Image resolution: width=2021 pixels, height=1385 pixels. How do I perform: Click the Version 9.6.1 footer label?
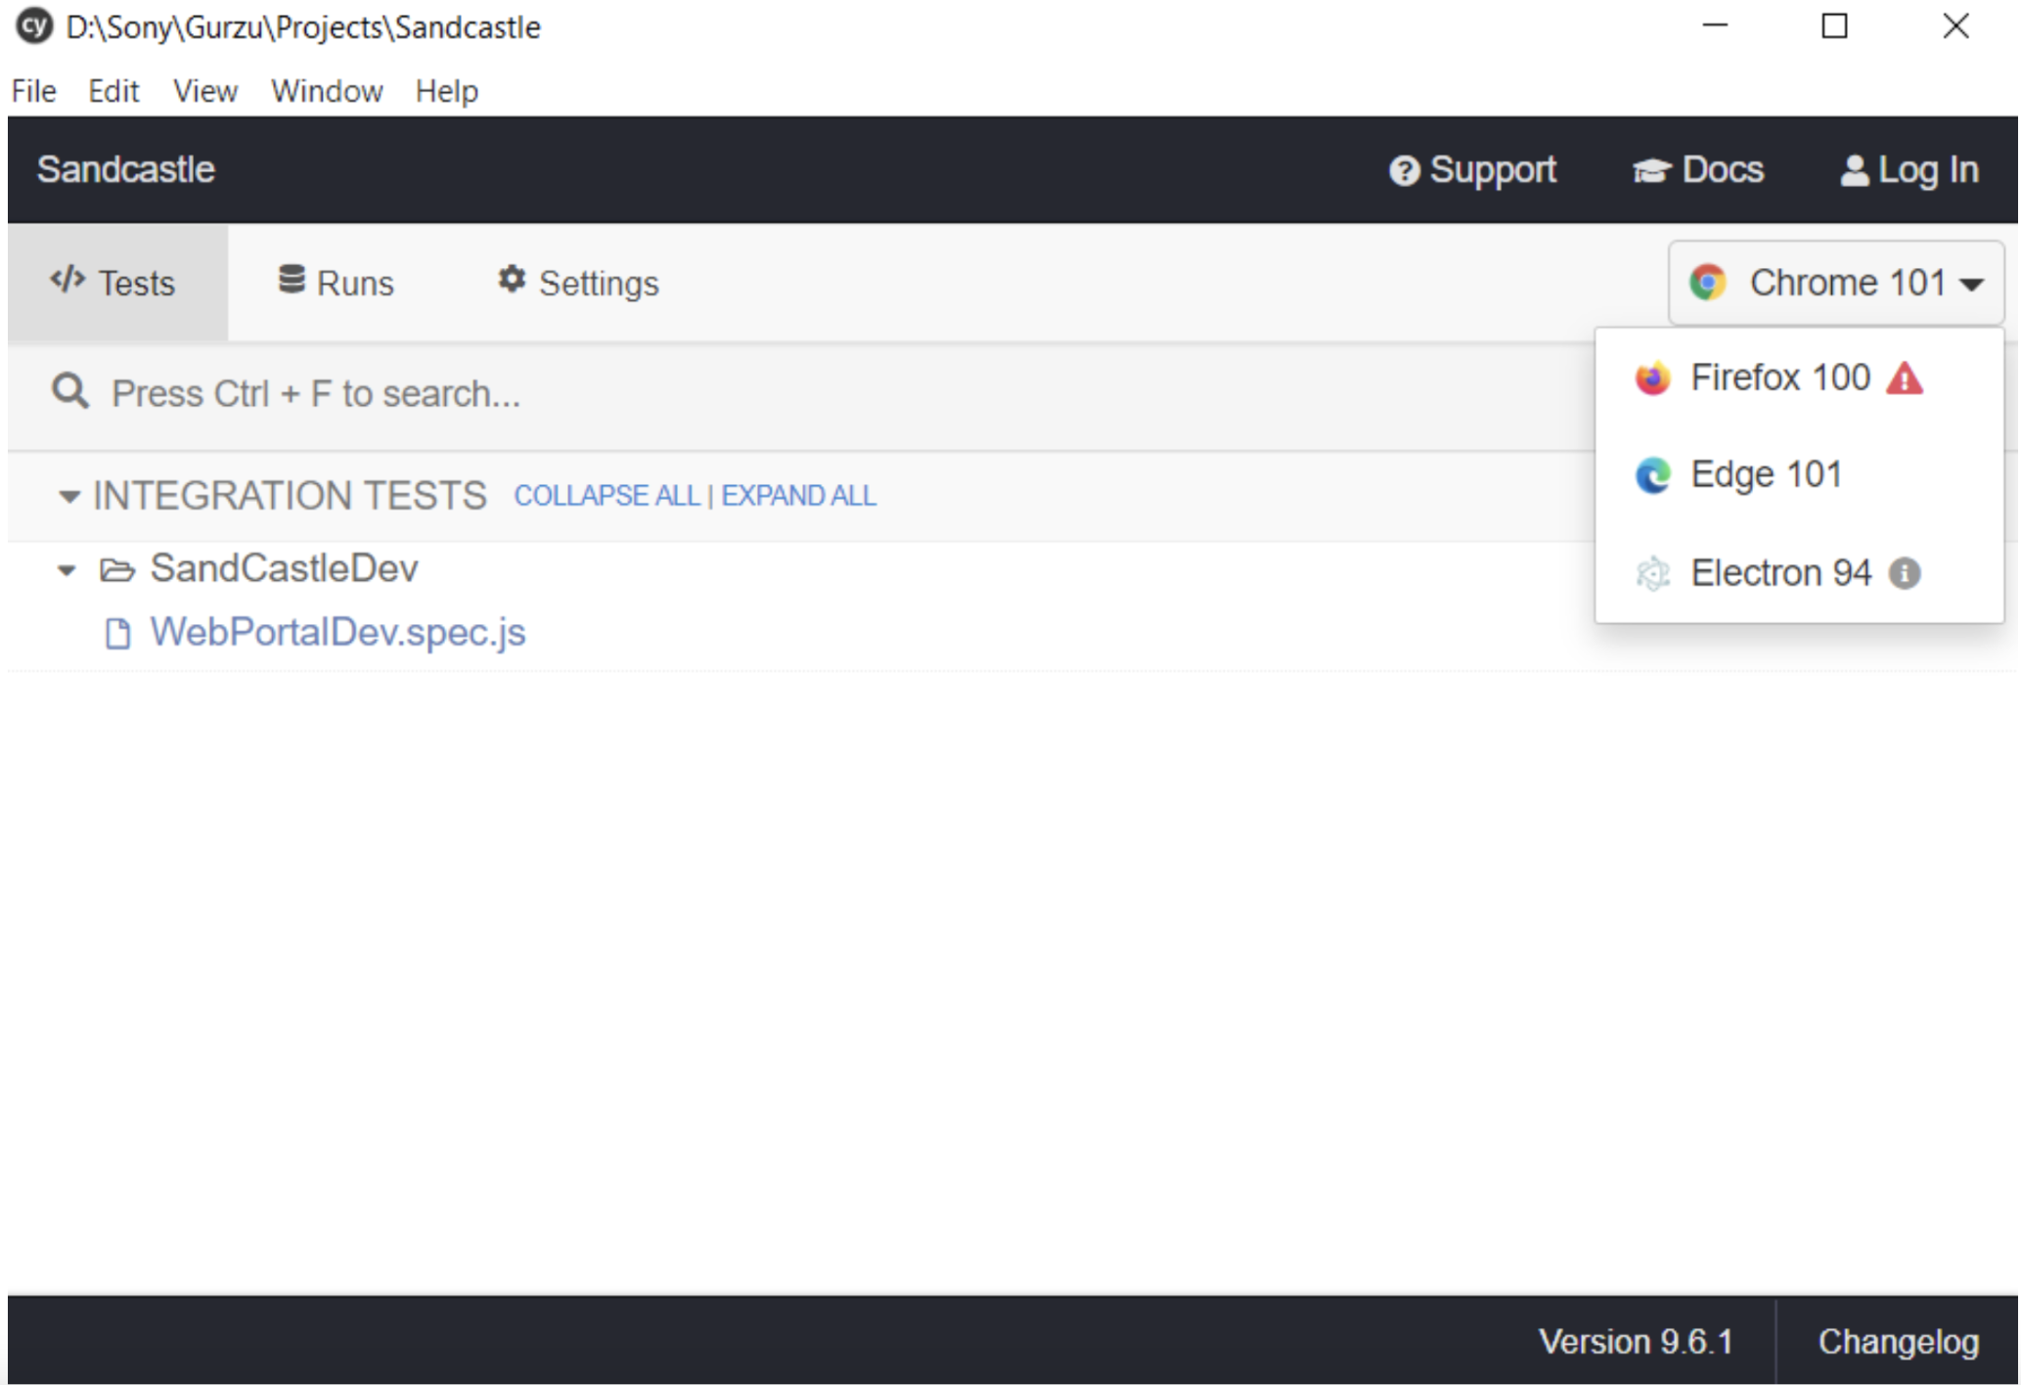pyautogui.click(x=1636, y=1342)
